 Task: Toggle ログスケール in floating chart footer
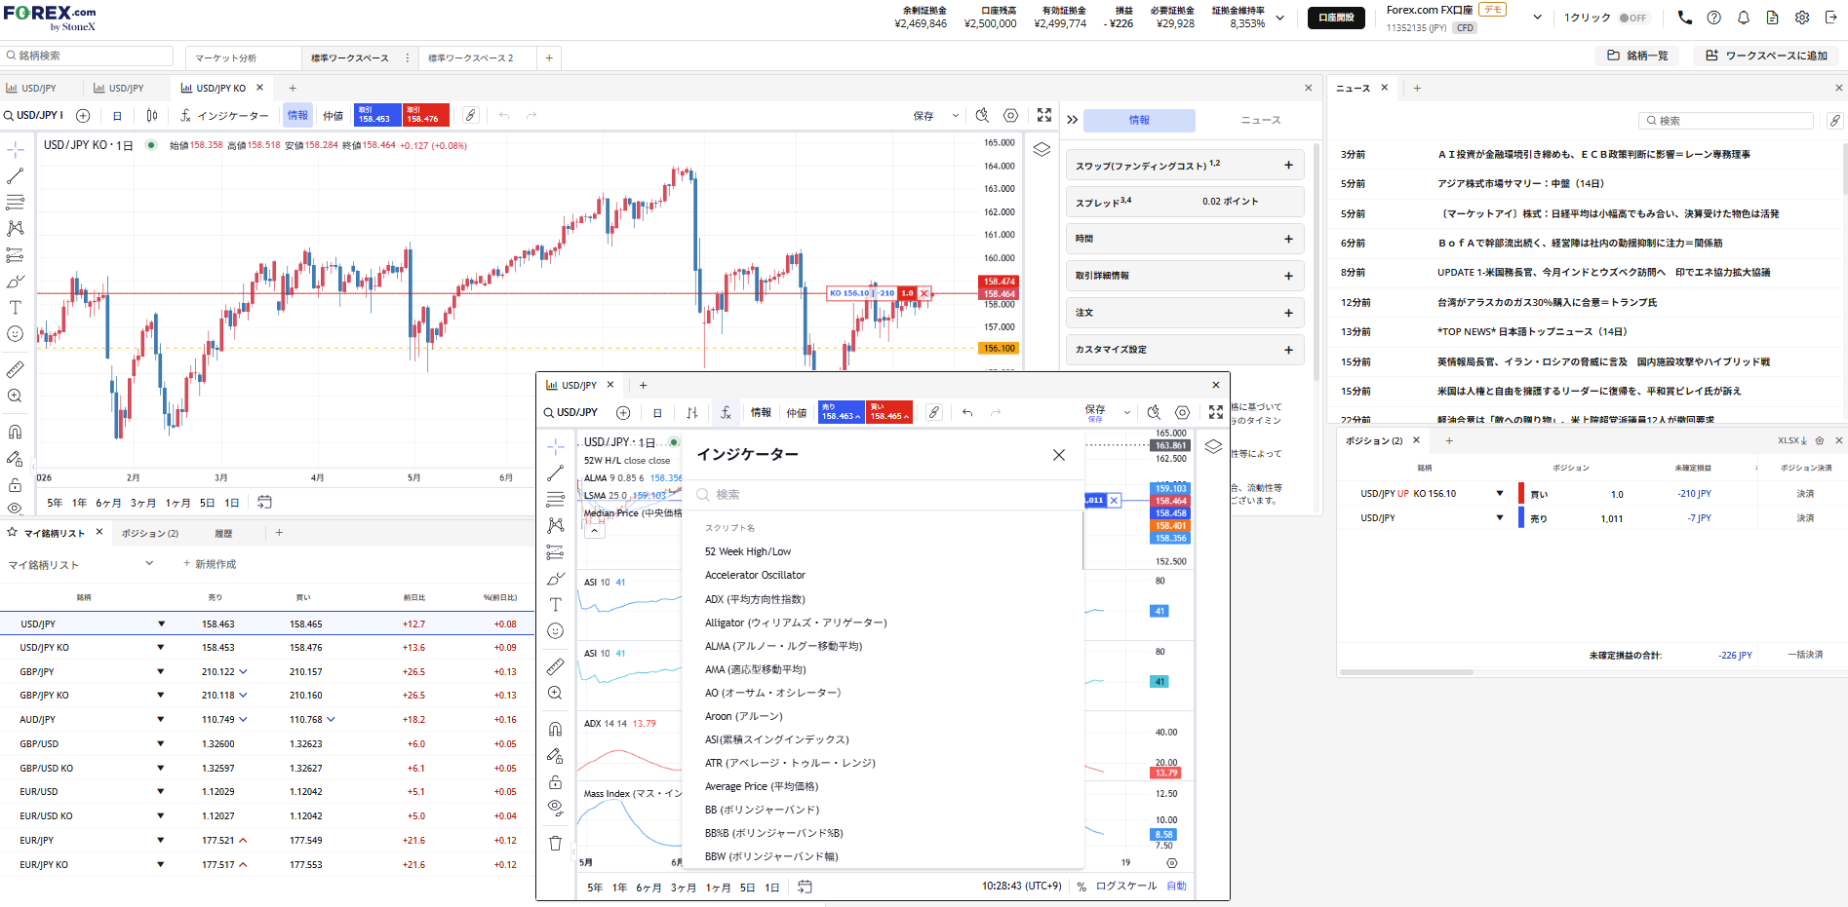coord(1126,887)
